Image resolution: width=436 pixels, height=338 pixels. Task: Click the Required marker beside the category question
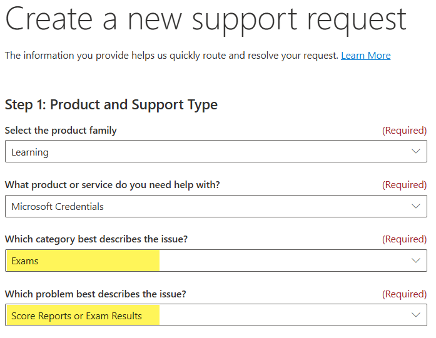[x=404, y=239]
